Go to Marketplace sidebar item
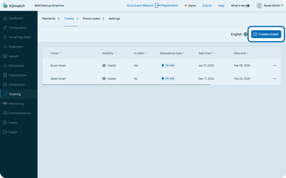 17,85
